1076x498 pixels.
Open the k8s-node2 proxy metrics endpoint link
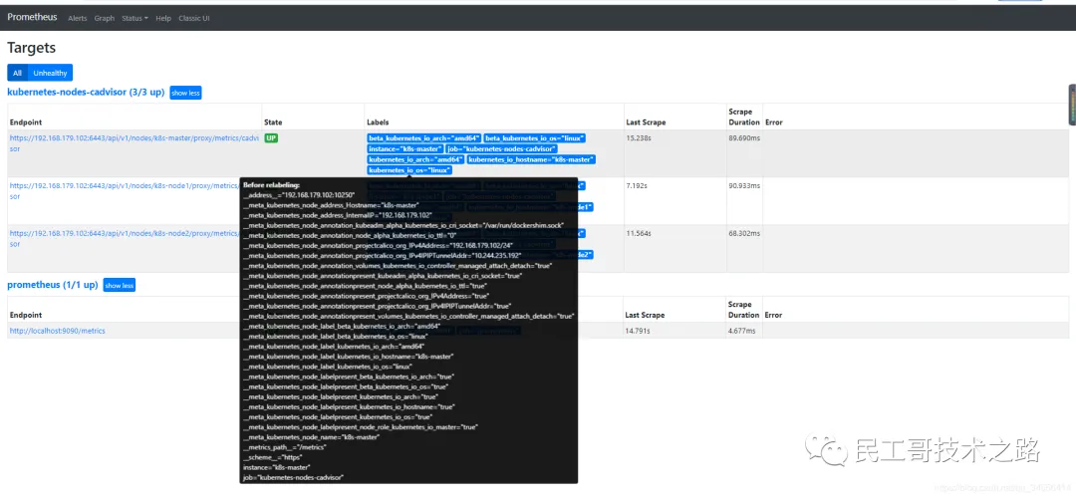[125, 238]
